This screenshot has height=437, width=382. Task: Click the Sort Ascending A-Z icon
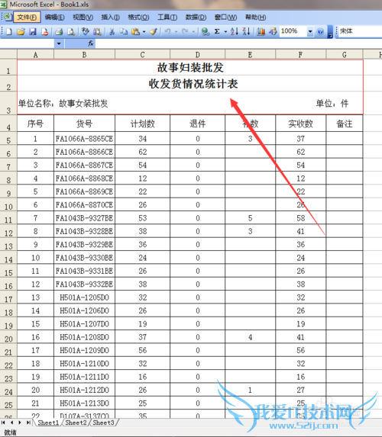click(x=235, y=31)
